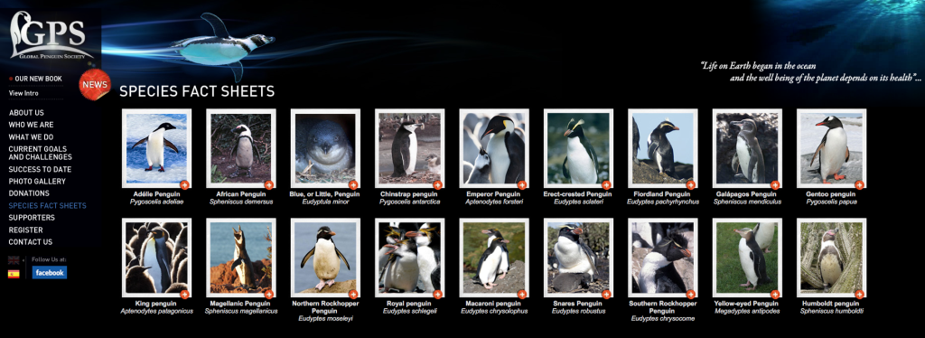
Task: Click plus icon on Snares Penguin card
Action: tap(606, 294)
